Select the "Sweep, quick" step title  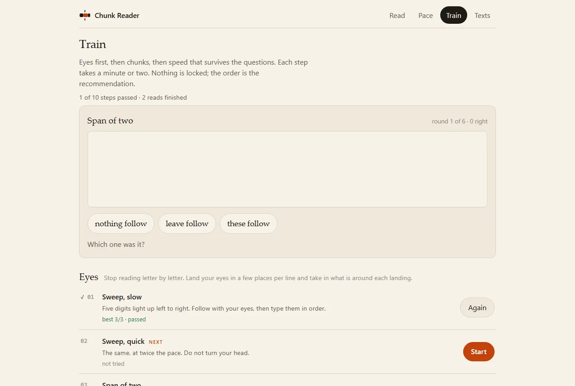[124, 342]
